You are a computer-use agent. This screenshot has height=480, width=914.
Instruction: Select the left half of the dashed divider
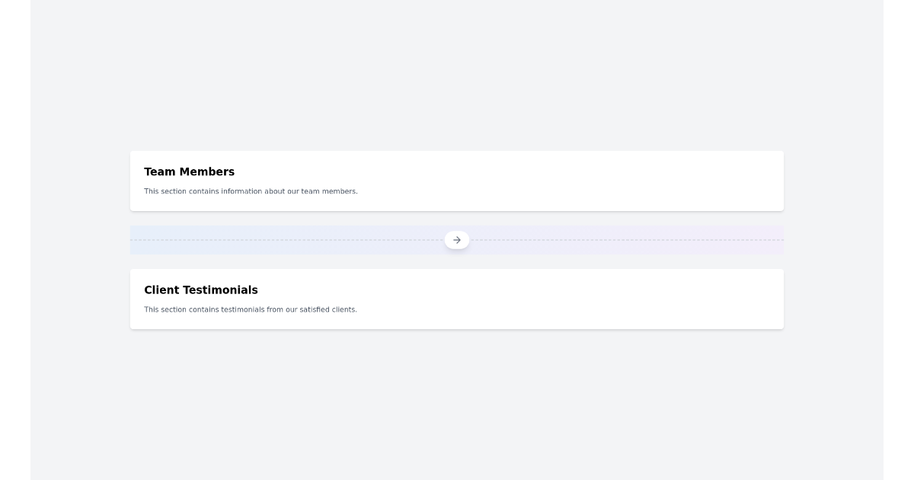pyautogui.click(x=289, y=240)
